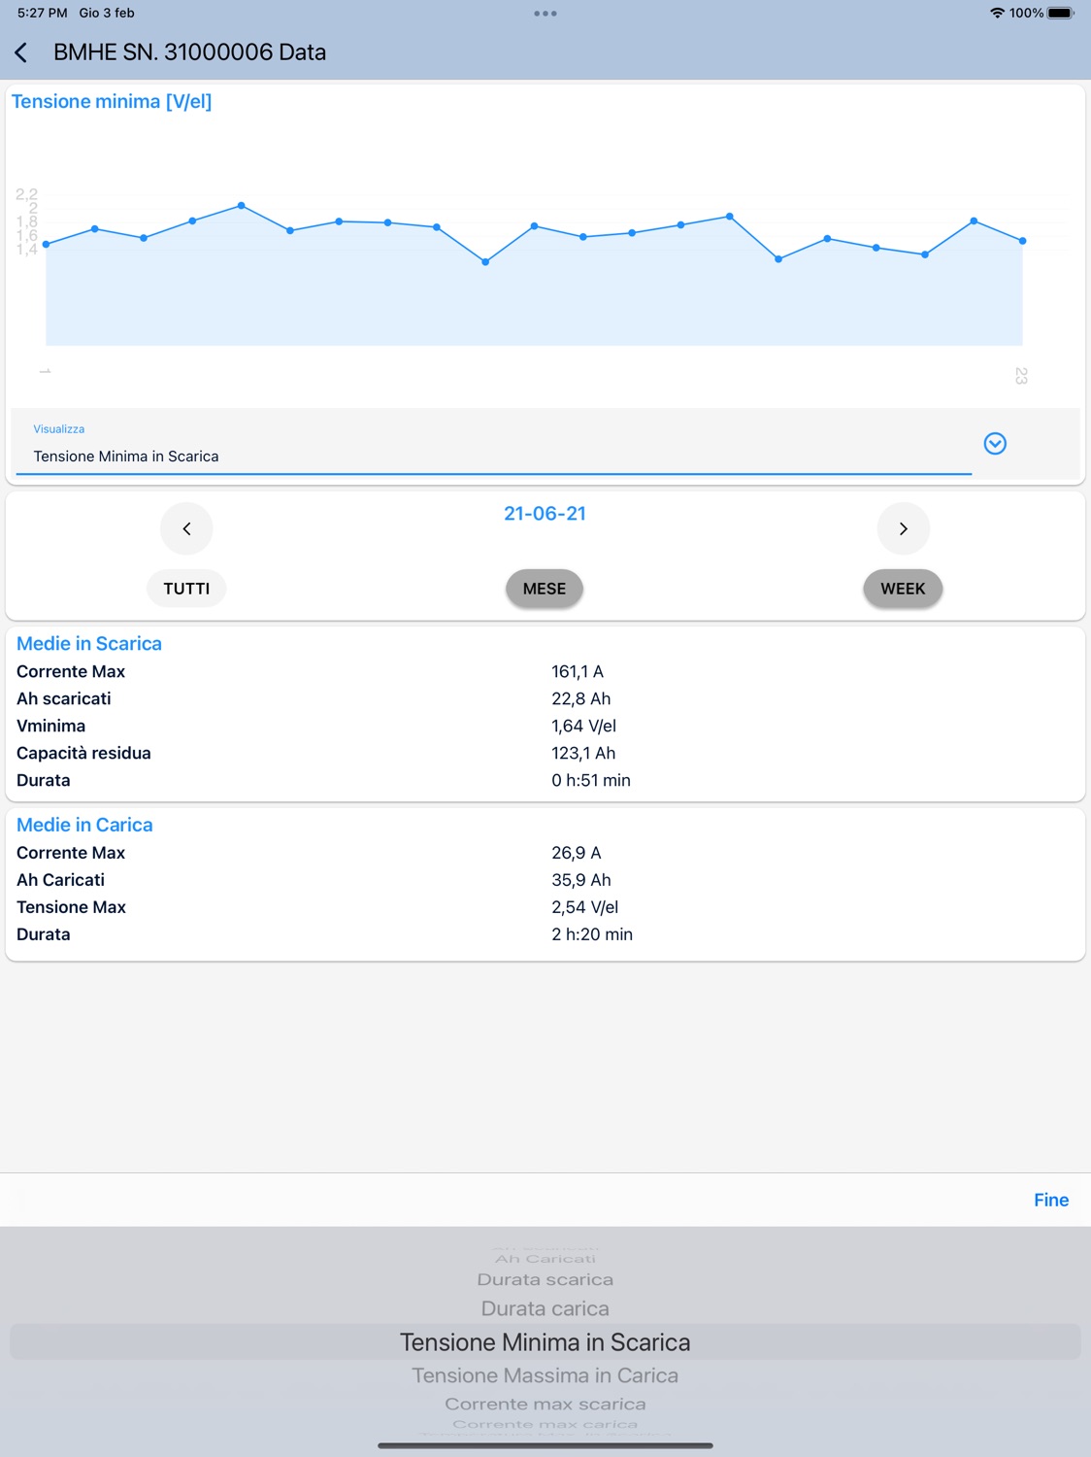The image size is (1091, 1457).
Task: Tap the Medie in Carica heading
Action: (84, 825)
